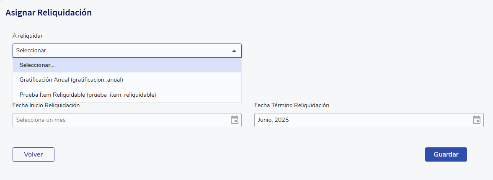Click the Volver button
The width and height of the screenshot is (493, 180).
(x=34, y=154)
